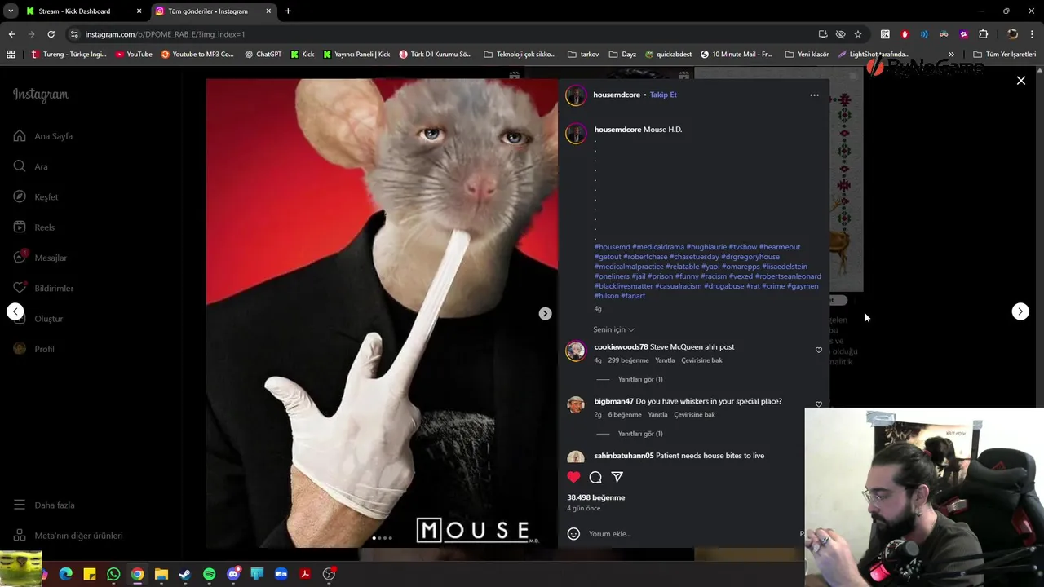The image size is (1044, 587).
Task: Open sahinbatuhann05 profile from comment
Action: coord(624,456)
